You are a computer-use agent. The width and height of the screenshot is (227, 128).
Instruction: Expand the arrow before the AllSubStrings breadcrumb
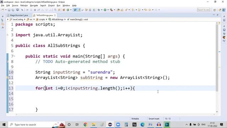(46, 20)
